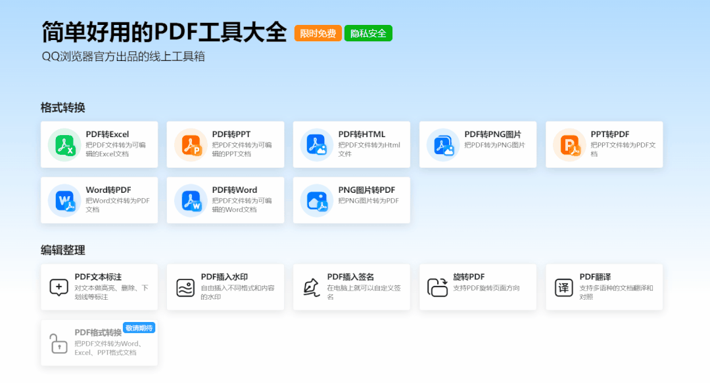Click description 把PDF文件转为可编辑的Excel文档

(x=116, y=150)
